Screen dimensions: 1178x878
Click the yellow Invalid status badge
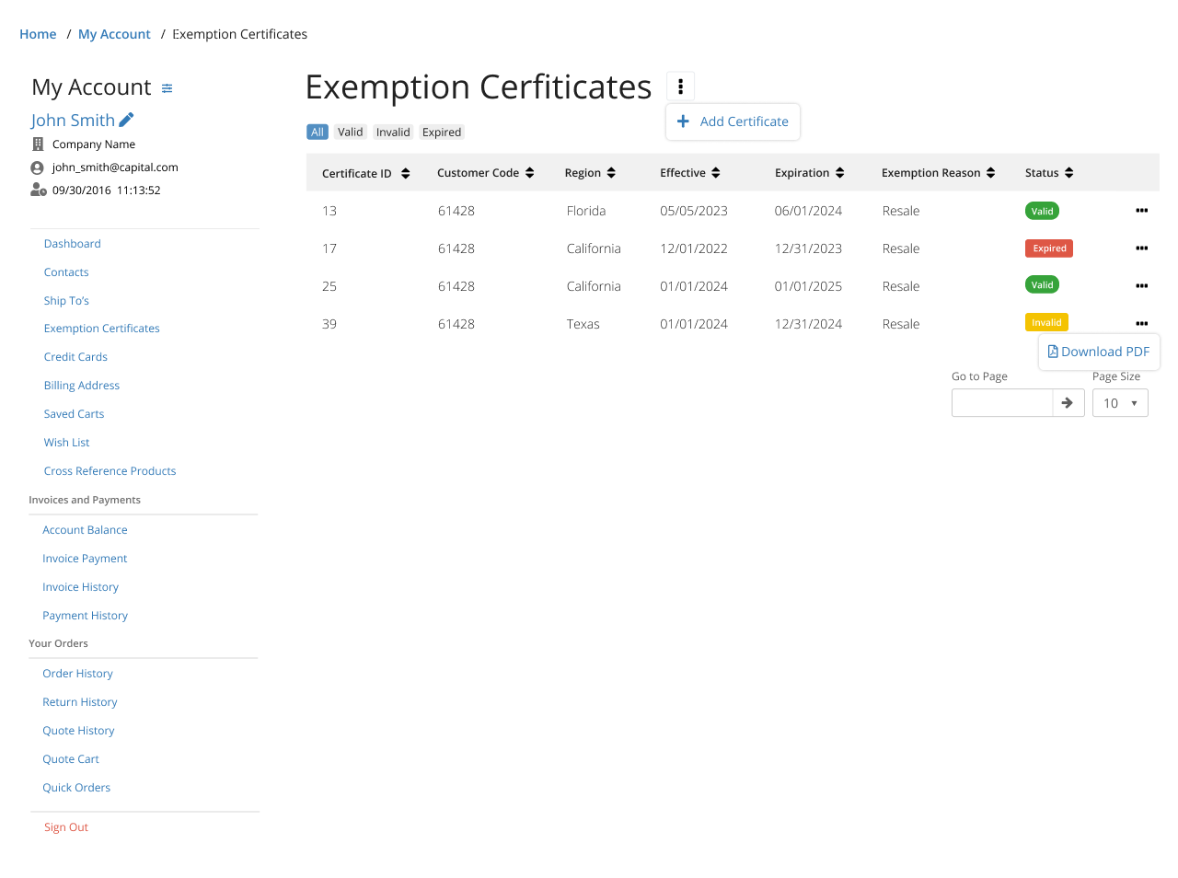point(1046,323)
